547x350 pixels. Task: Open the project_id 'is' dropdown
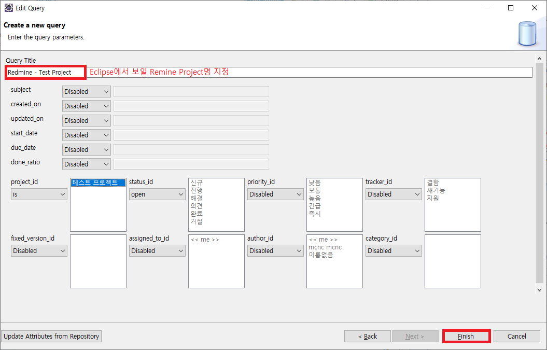(39, 194)
